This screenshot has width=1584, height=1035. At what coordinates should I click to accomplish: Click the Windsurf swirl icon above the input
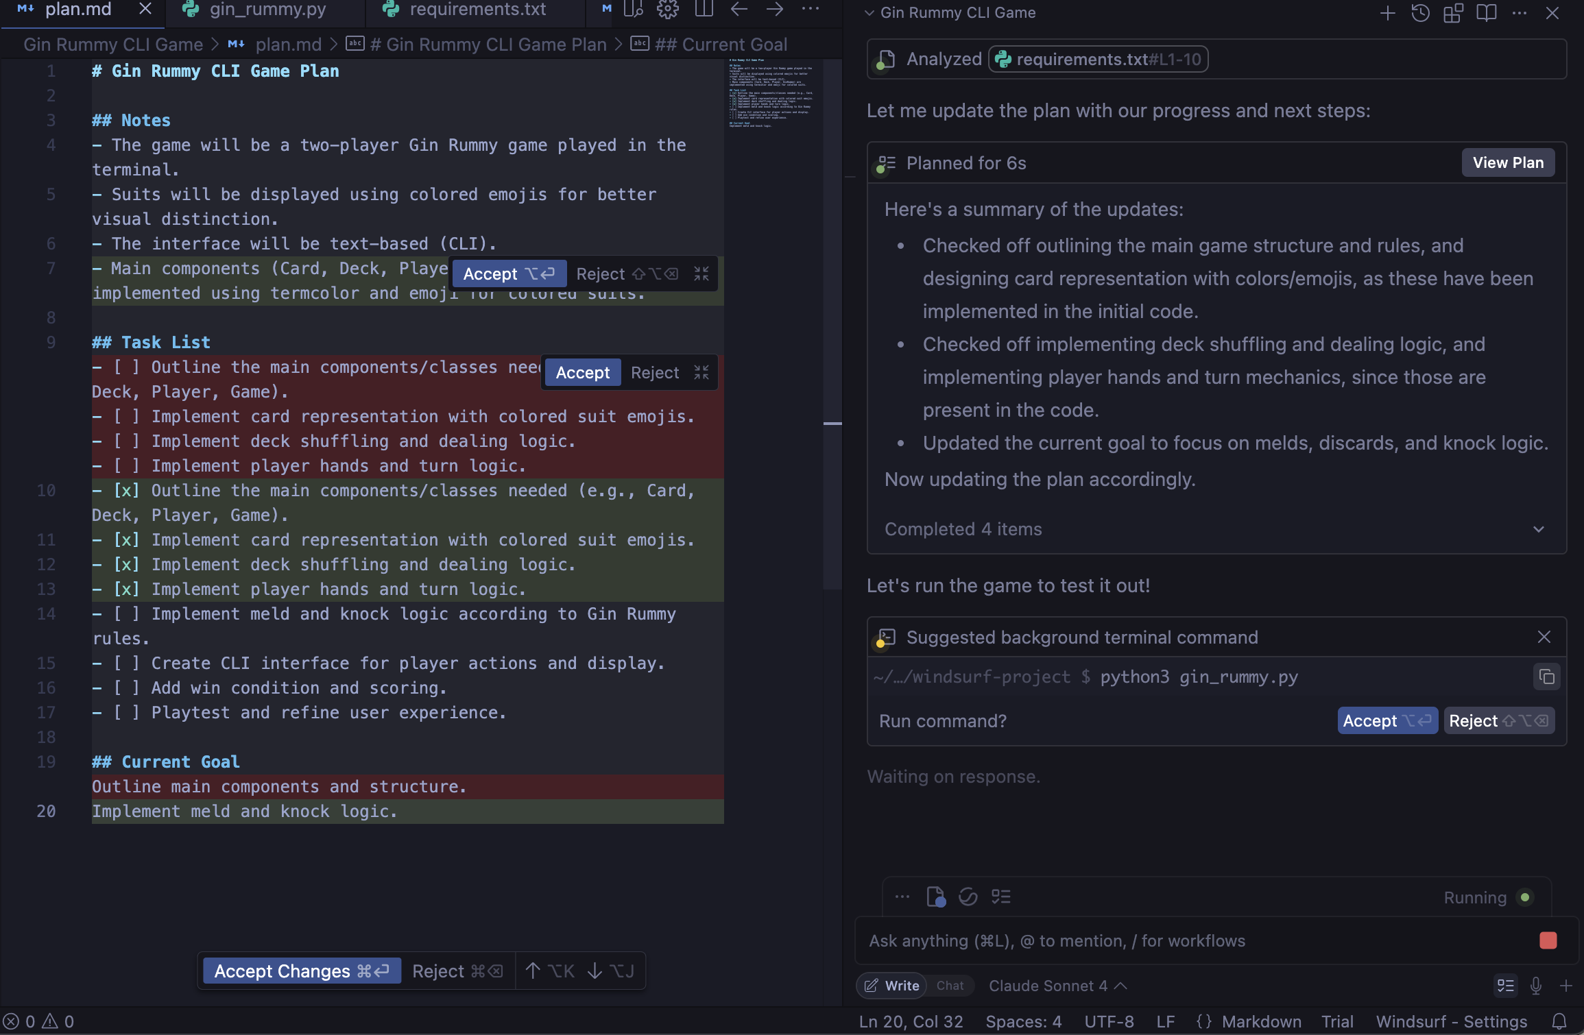click(x=968, y=897)
